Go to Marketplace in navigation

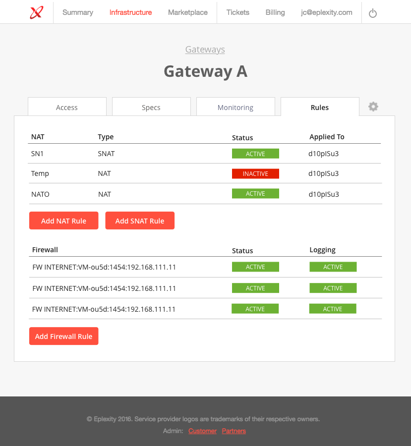[188, 12]
